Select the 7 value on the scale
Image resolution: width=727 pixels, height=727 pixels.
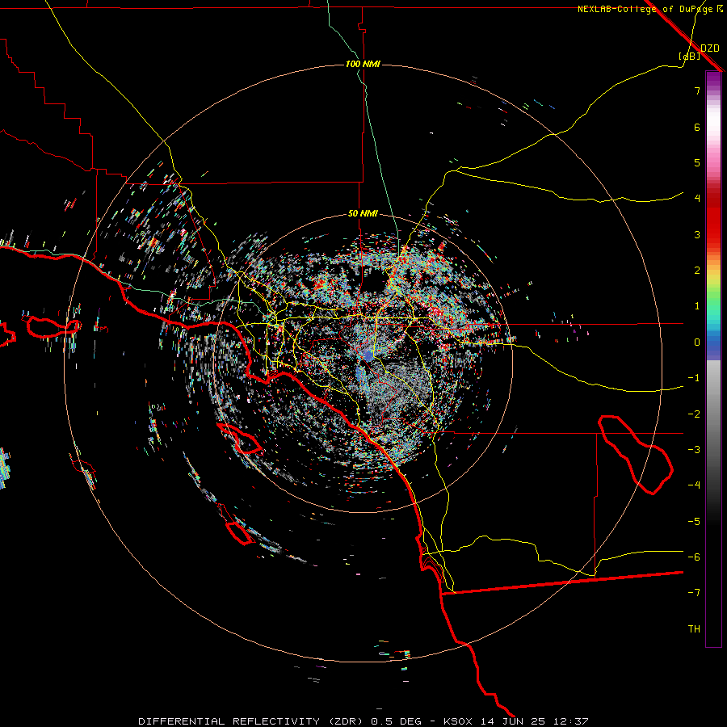click(697, 90)
